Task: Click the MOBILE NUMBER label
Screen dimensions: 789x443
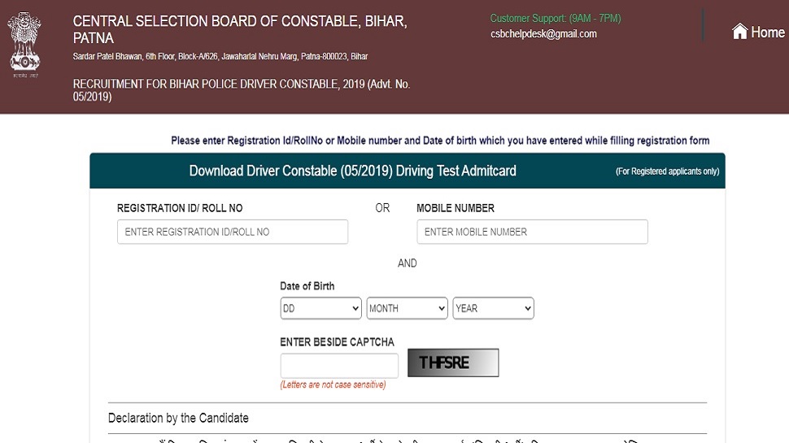Action: coord(456,208)
